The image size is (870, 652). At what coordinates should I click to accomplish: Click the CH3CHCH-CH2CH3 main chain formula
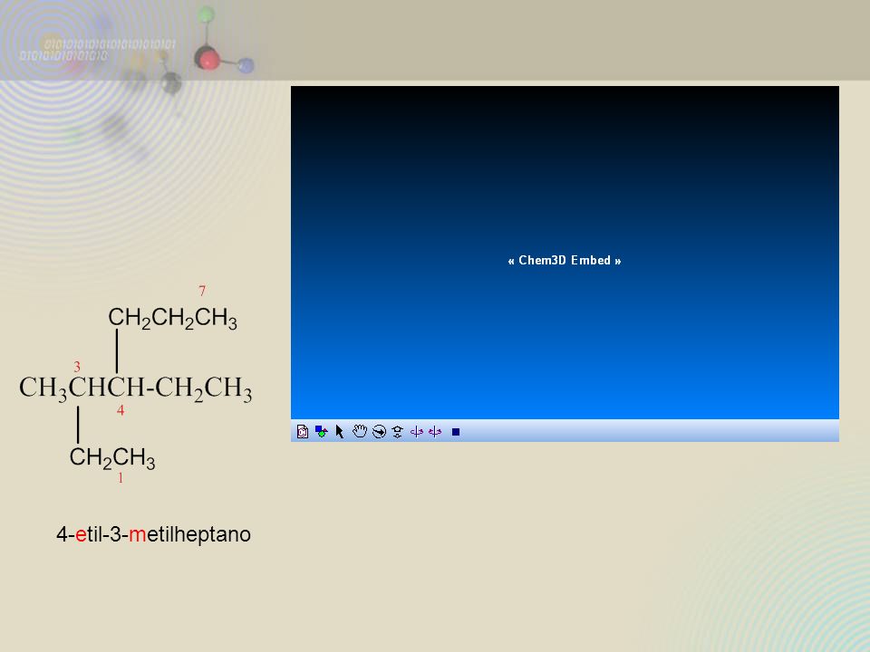click(x=135, y=388)
